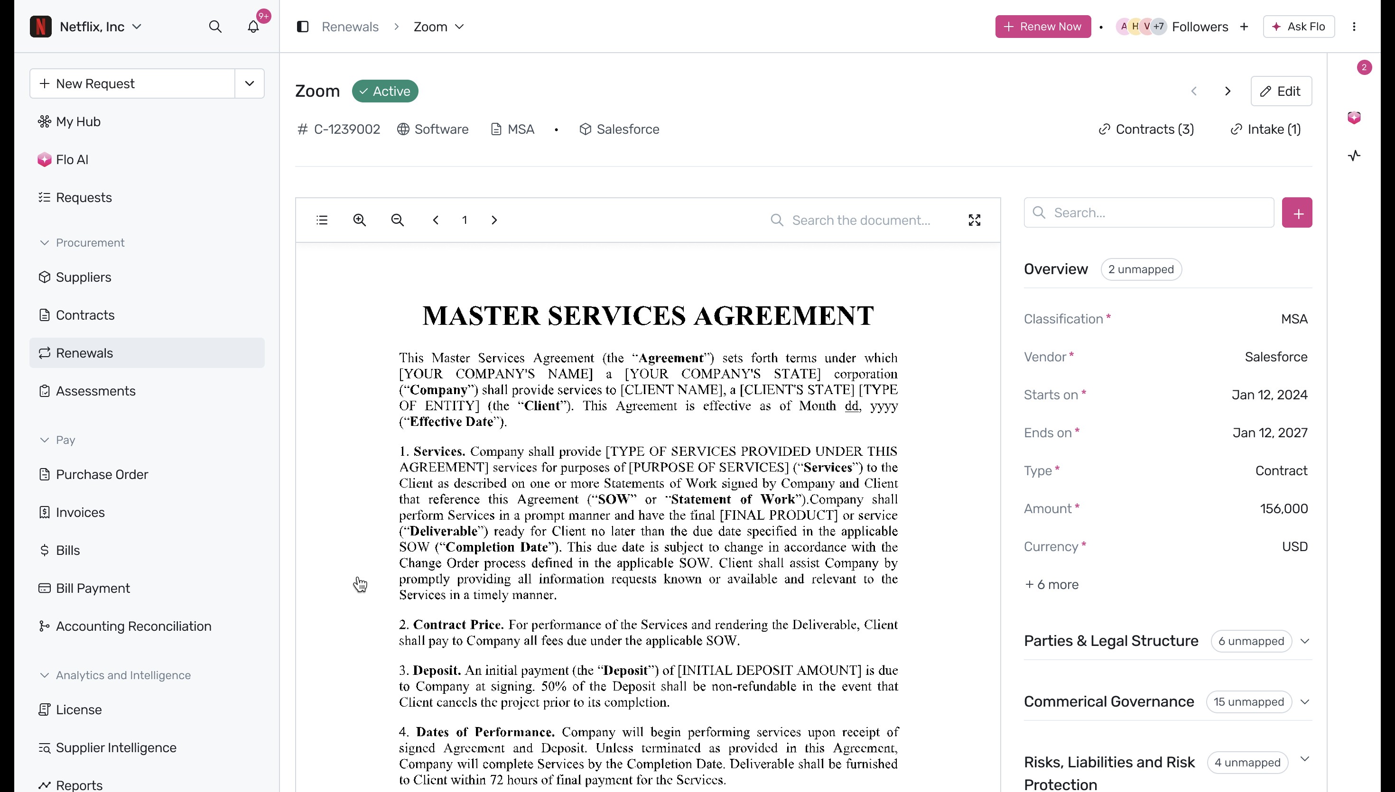The image size is (1395, 792).
Task: Collapse Analytics and Intelligence section
Action: [45, 675]
